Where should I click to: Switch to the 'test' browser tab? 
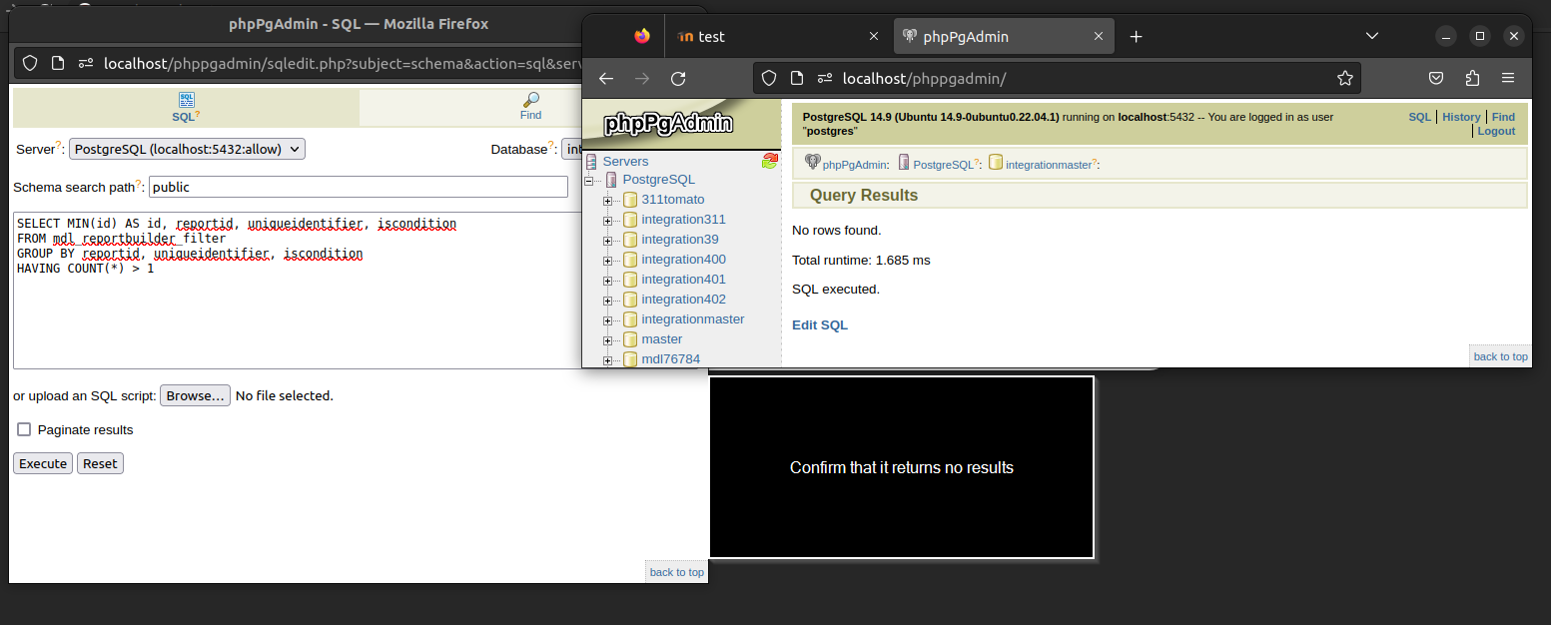point(776,36)
